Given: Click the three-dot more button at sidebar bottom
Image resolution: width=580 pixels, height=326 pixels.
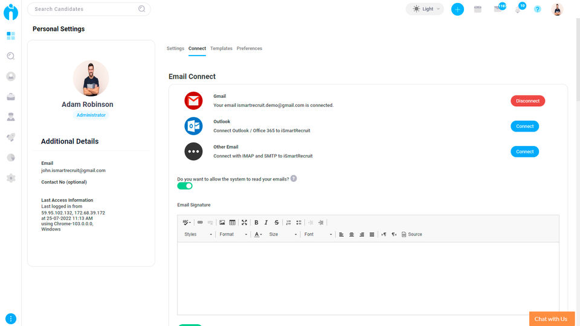Looking at the screenshot, I should pos(11,319).
